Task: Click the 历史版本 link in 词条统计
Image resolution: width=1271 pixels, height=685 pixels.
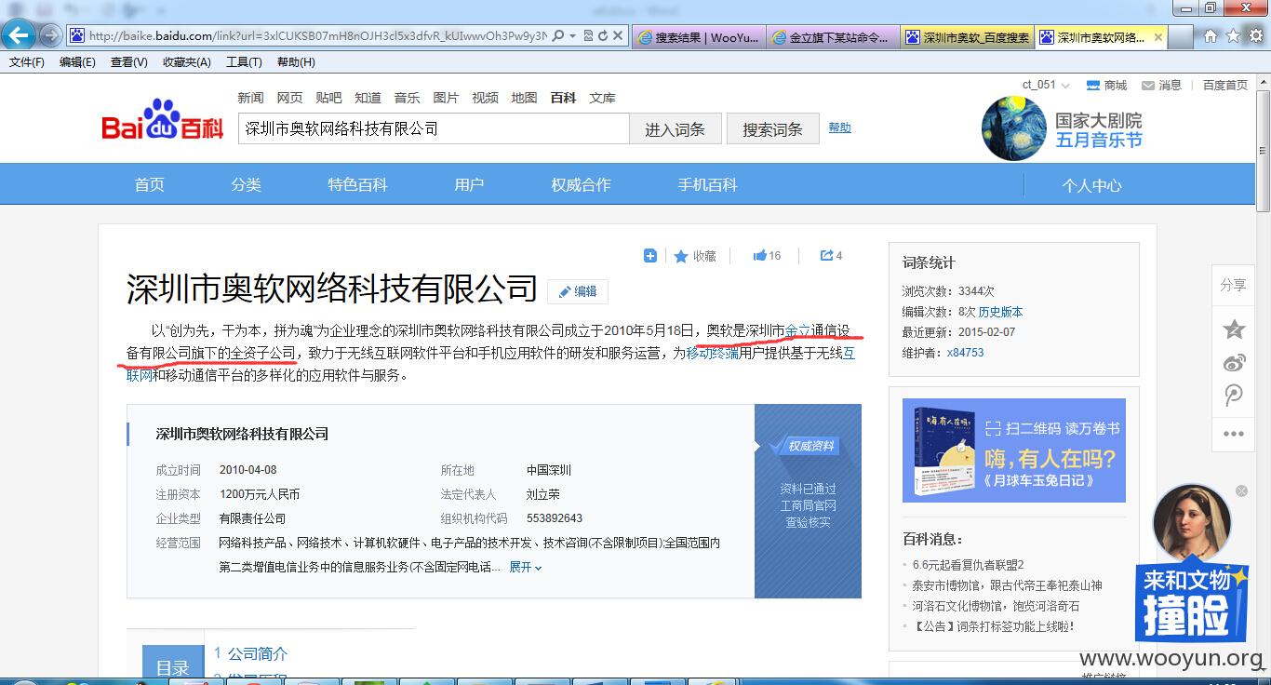Action: [1000, 312]
